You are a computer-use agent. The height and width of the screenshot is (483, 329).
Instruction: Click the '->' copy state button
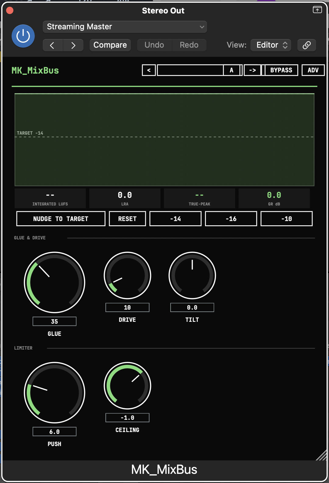coord(253,70)
